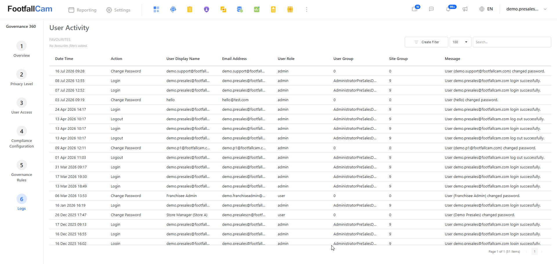The width and height of the screenshot is (557, 264).
Task: Go to step 4 Compliance Configuration
Action: coord(21,137)
